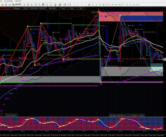Switch to bar chart display
This screenshot has height=137, width=166.
(25, 5)
